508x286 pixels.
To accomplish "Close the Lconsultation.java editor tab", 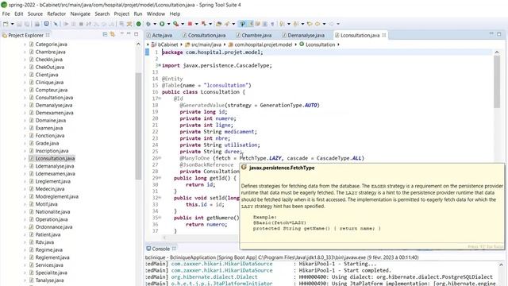I will pyautogui.click(x=384, y=35).
